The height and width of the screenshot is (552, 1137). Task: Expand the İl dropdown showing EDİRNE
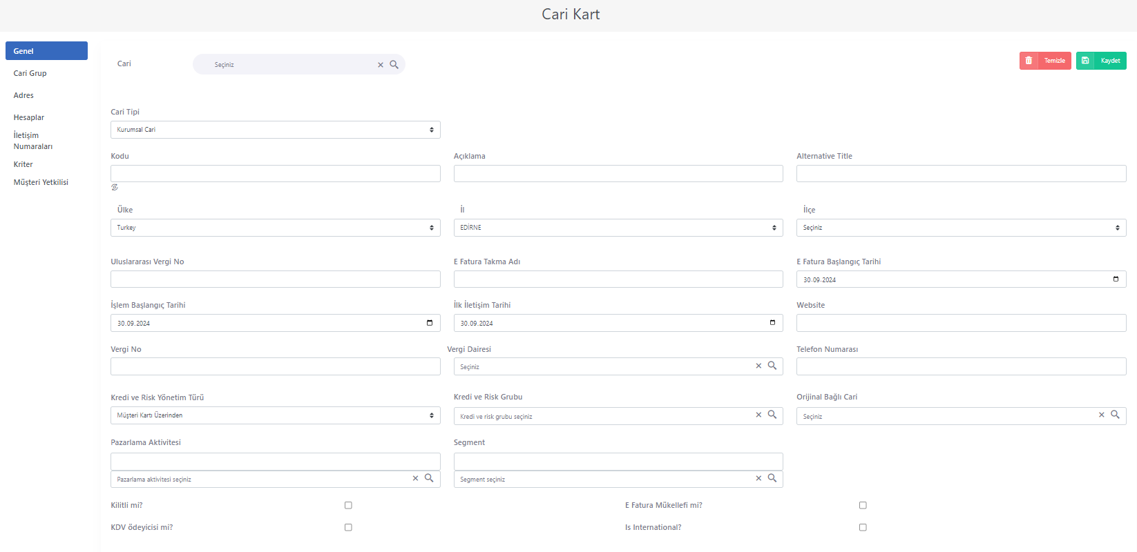pyautogui.click(x=618, y=228)
